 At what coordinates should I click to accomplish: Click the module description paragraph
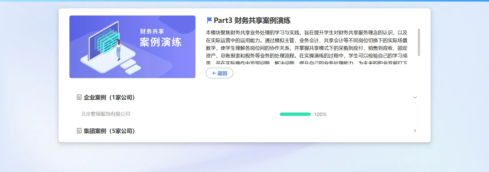pyautogui.click(x=307, y=48)
